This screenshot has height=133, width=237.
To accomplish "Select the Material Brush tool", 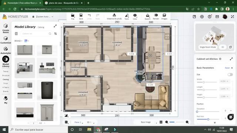I will tap(114, 17).
